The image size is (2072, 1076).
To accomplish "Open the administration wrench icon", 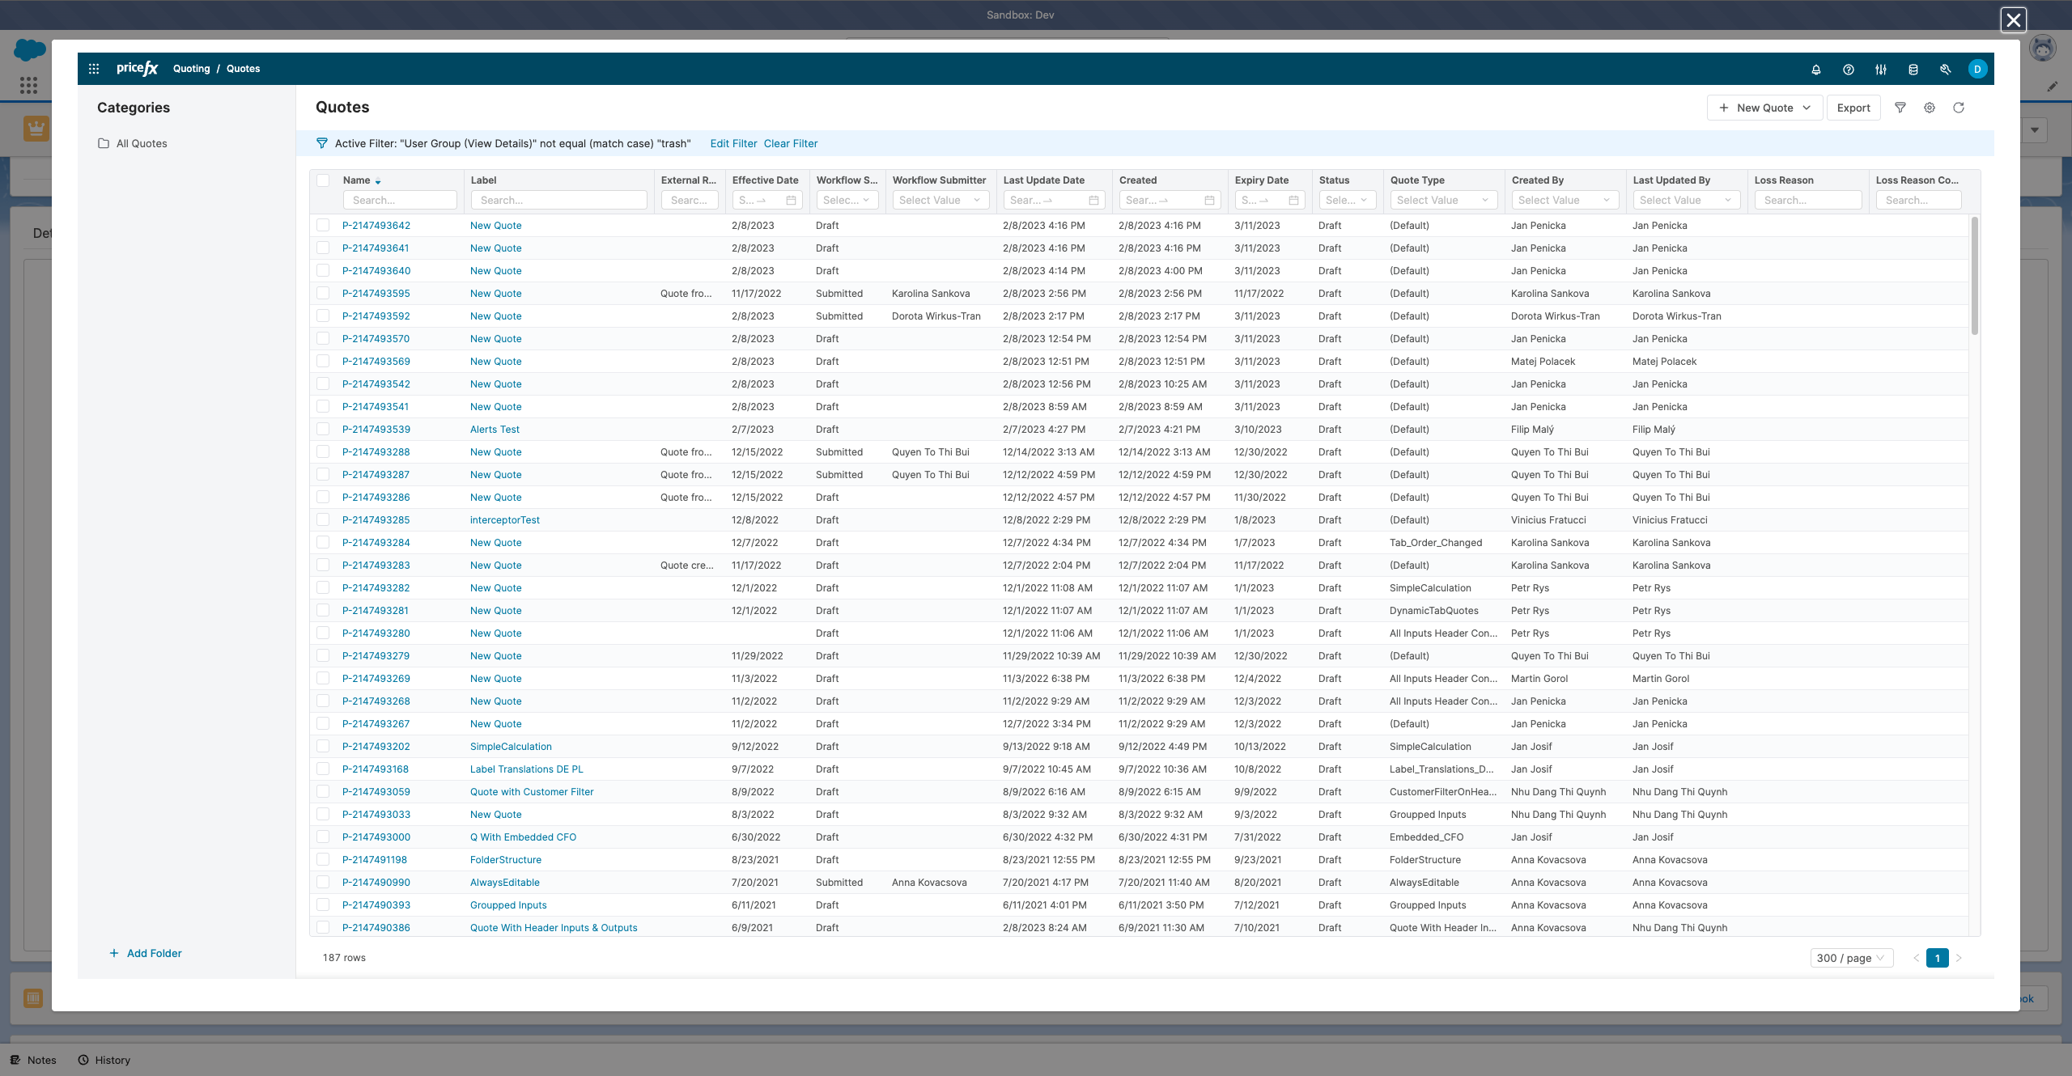I will [1945, 70].
